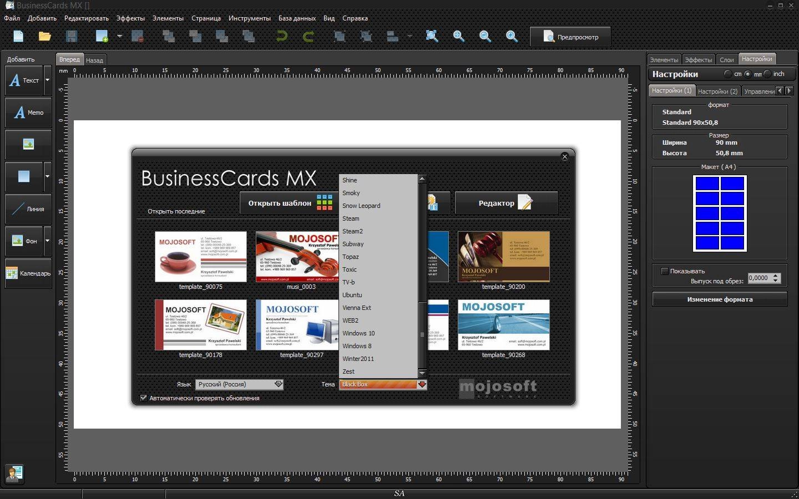Click the Редактор button
The width and height of the screenshot is (799, 499).
[506, 203]
